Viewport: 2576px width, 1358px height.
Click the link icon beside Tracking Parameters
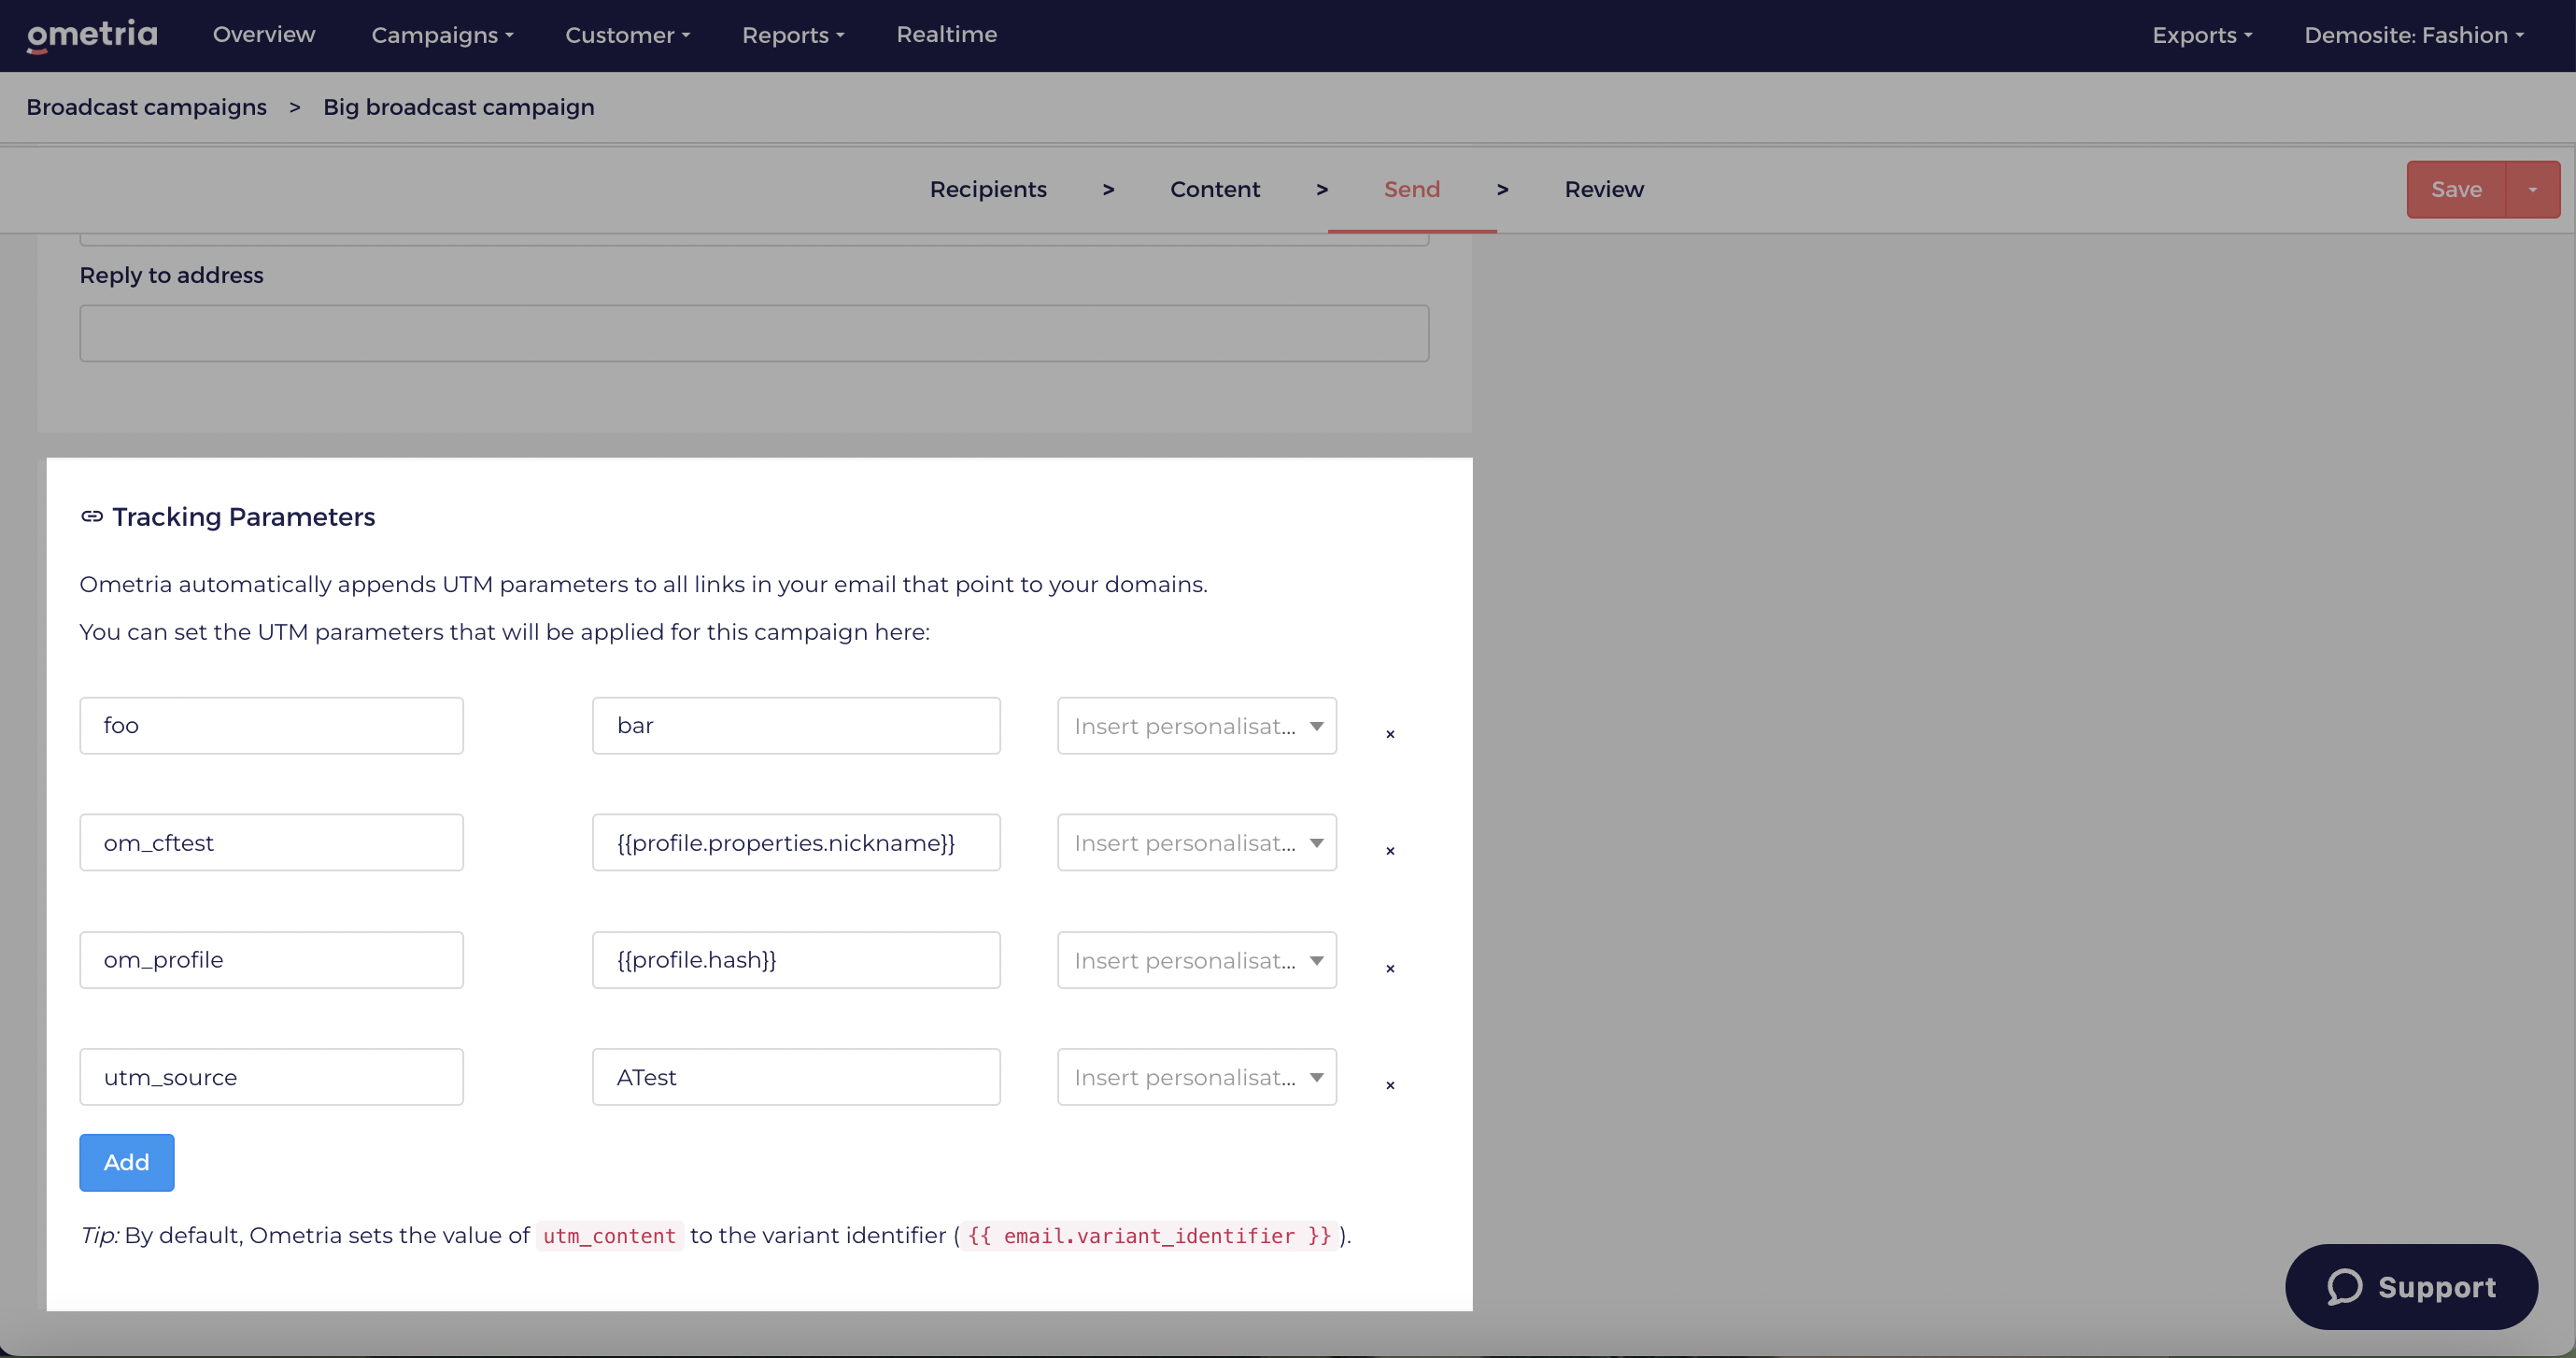(x=92, y=516)
